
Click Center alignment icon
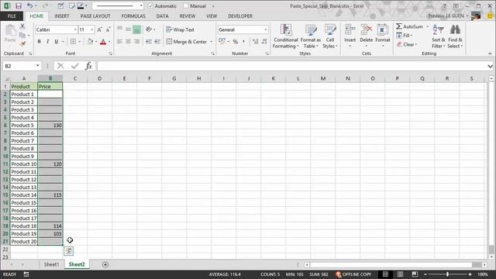coord(128,41)
